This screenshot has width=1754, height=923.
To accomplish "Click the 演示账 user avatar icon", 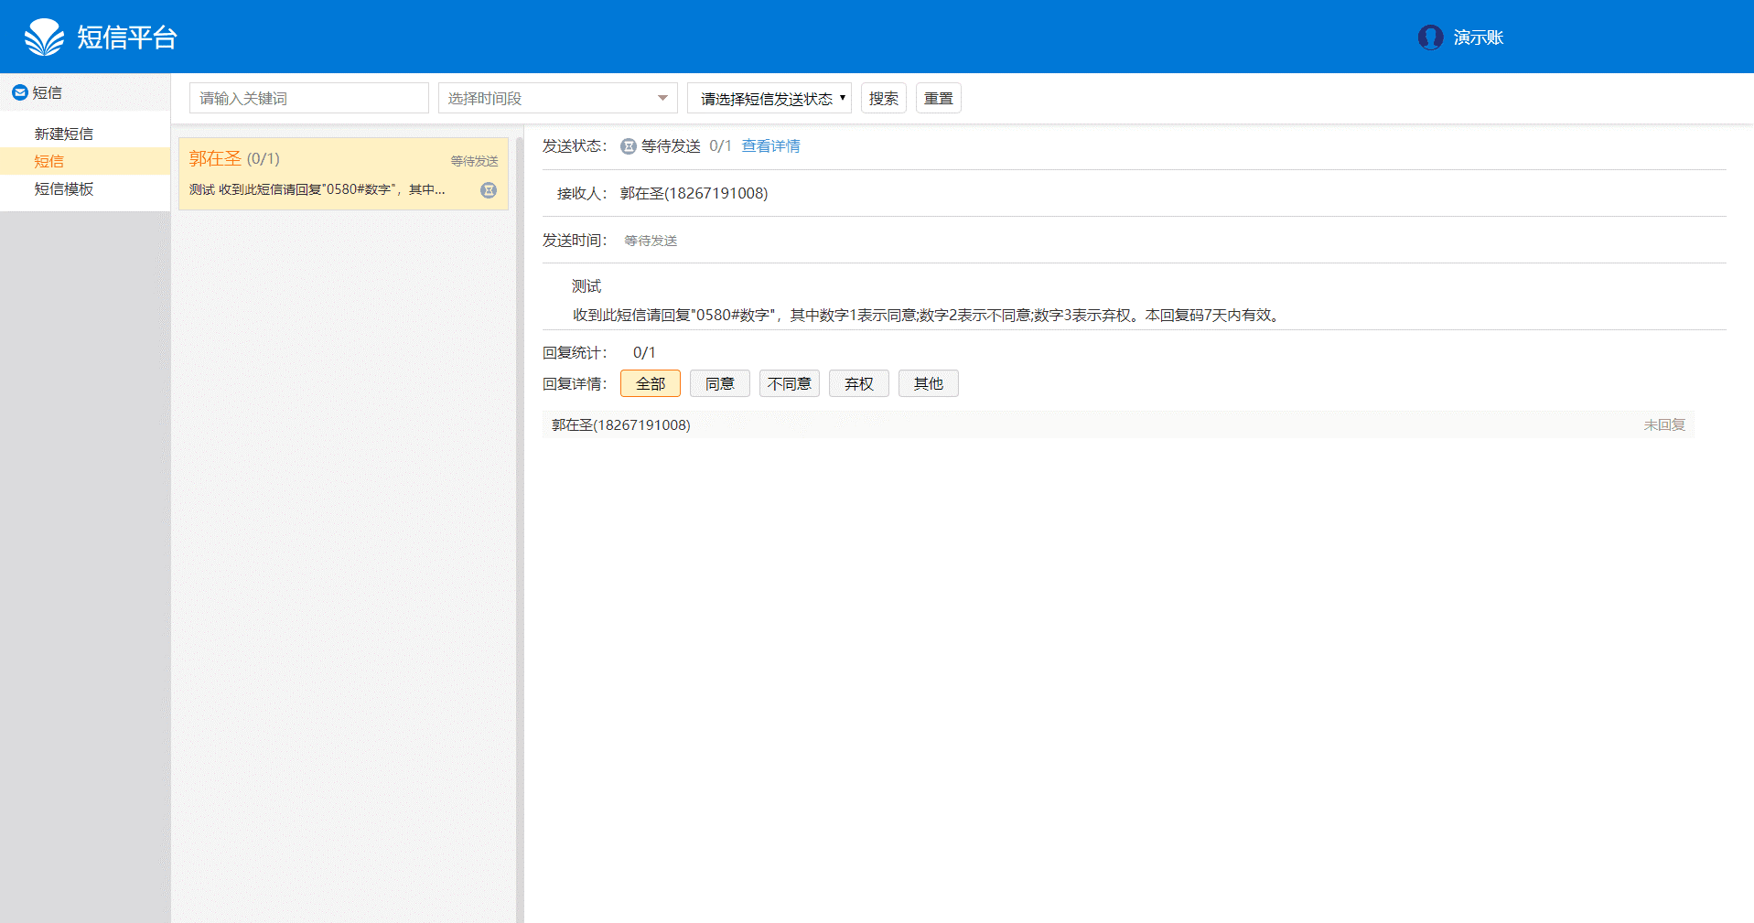I will pos(1429,37).
